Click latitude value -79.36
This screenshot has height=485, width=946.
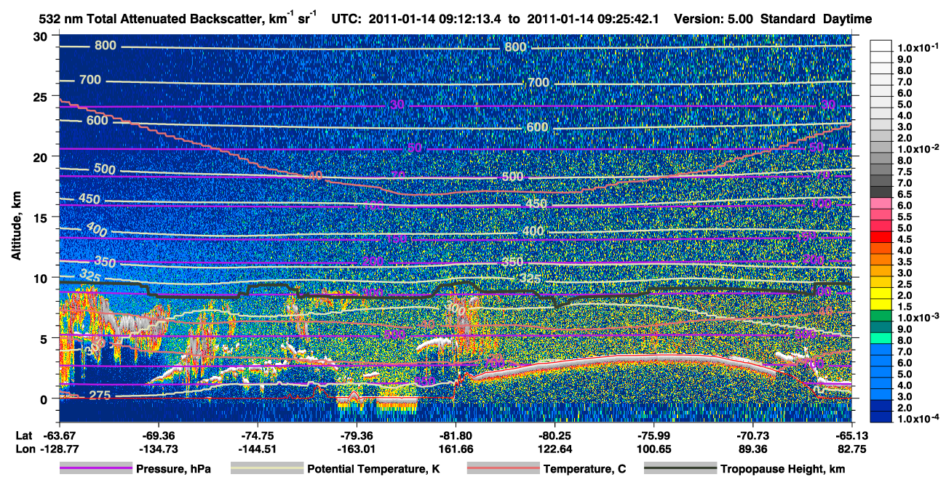click(x=356, y=435)
